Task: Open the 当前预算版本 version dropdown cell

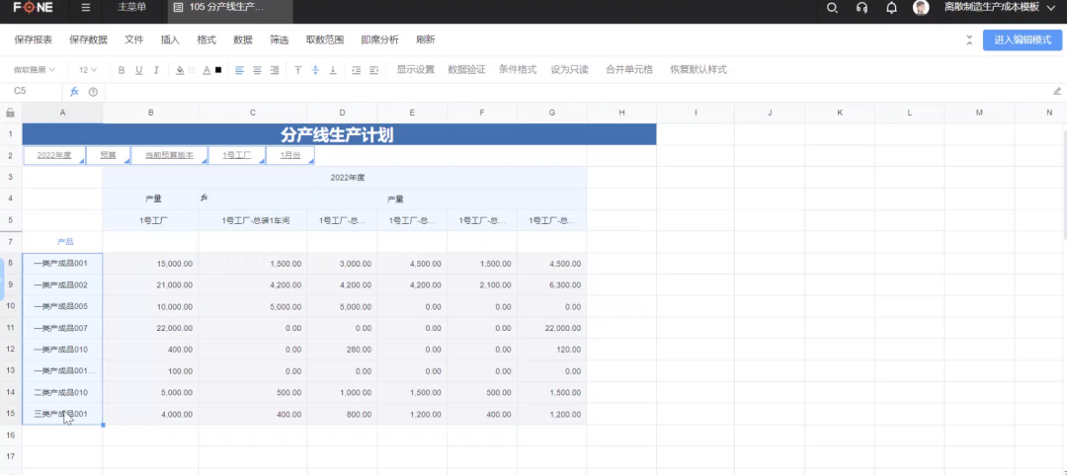Action: pyautogui.click(x=170, y=155)
